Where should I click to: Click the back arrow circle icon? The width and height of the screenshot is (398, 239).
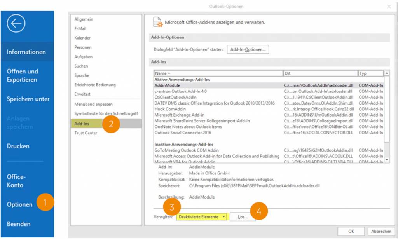[x=16, y=24]
